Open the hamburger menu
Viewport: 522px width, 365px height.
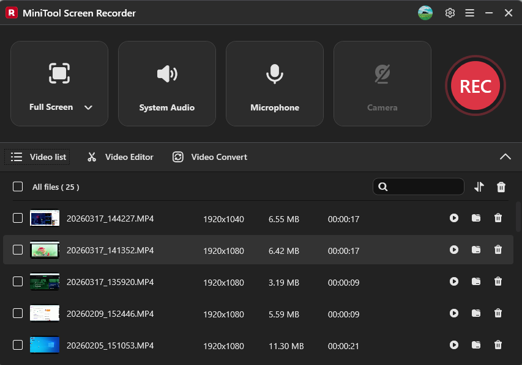pos(469,12)
